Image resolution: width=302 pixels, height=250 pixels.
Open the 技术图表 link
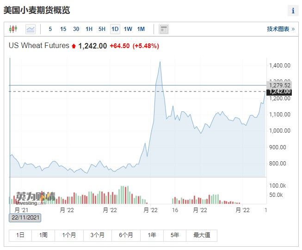pyautogui.click(x=280, y=29)
